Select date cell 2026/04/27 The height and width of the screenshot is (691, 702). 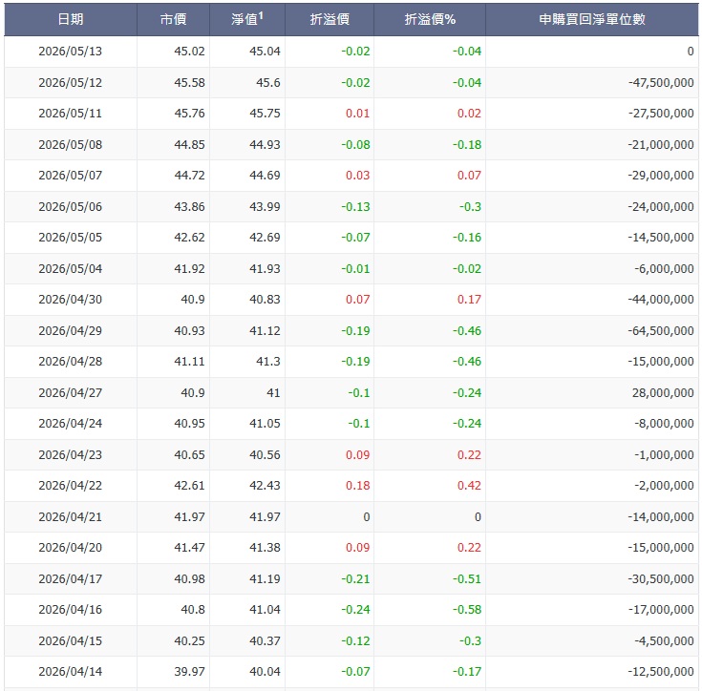(x=71, y=393)
